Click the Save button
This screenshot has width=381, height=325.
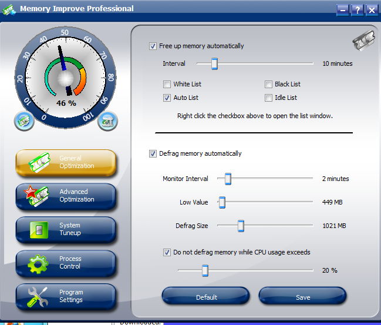tap(303, 296)
